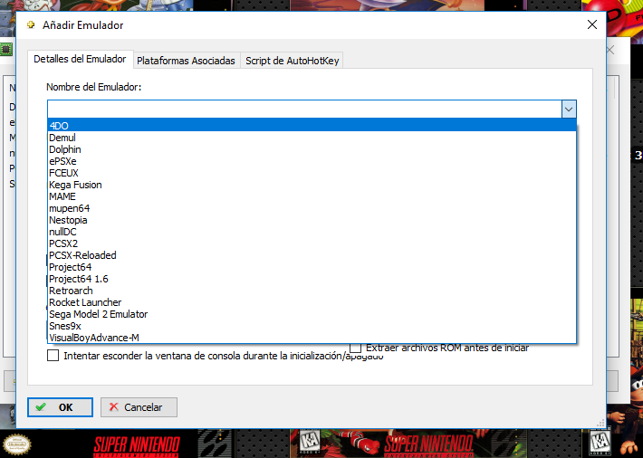This screenshot has height=458, width=643.
Task: Pick MAME from the dropdown list
Action: [312, 196]
